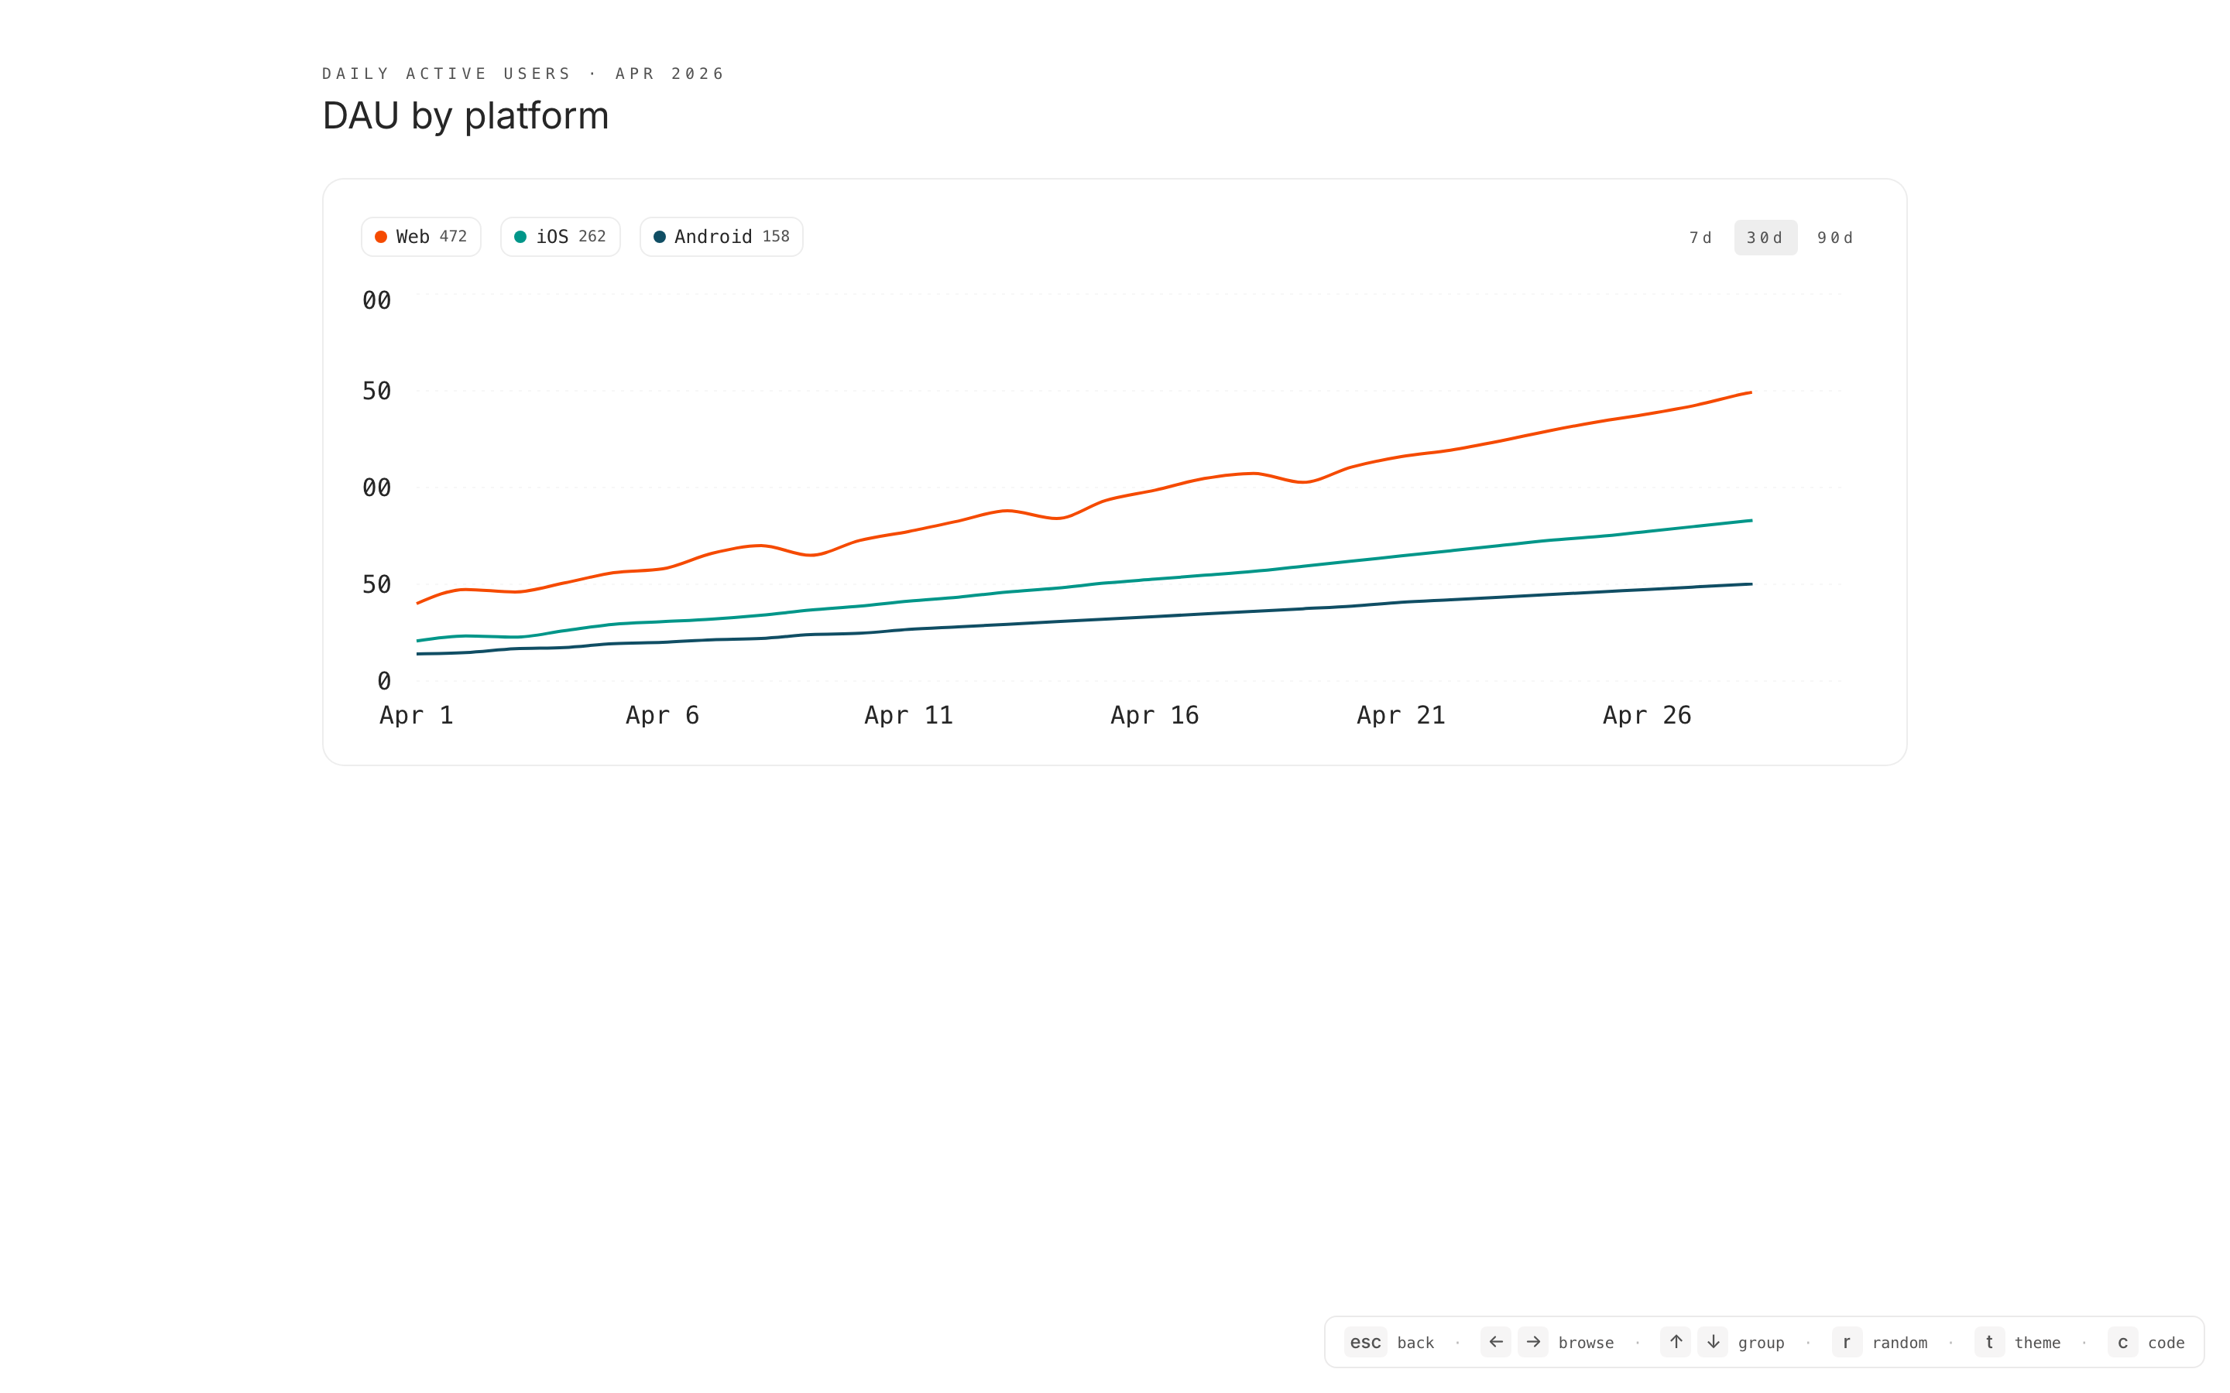Click the Apr 16 x-axis label
This screenshot has height=1393, width=2230.
tap(1154, 715)
